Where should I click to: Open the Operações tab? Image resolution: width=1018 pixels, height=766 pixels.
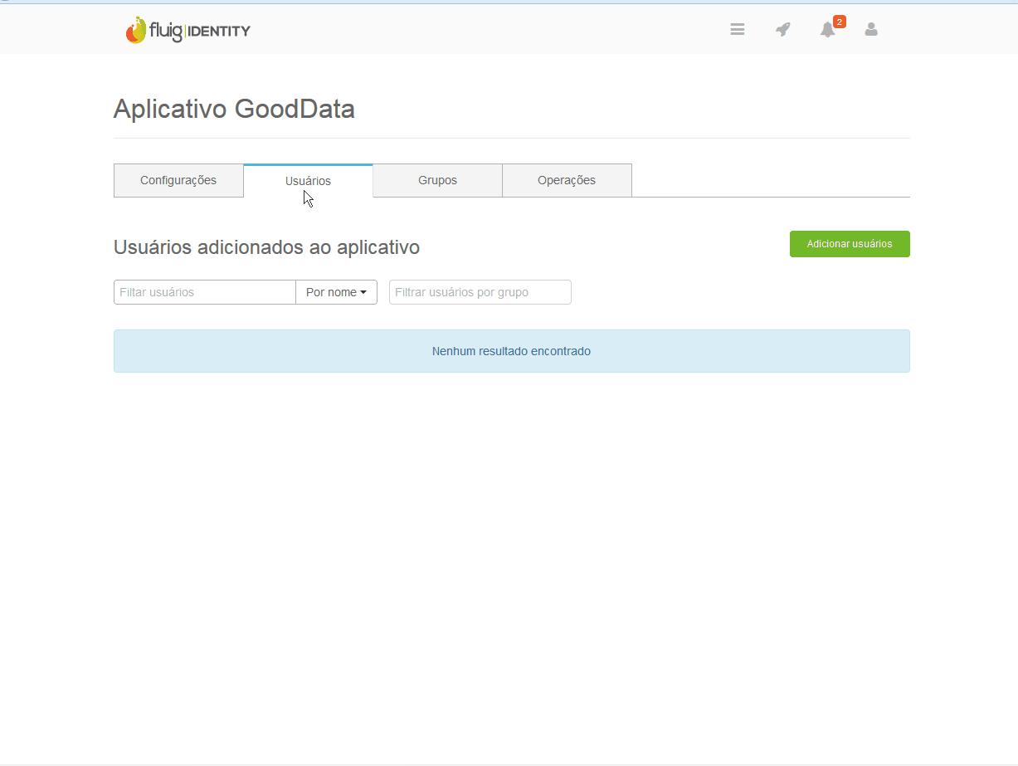pyautogui.click(x=567, y=180)
